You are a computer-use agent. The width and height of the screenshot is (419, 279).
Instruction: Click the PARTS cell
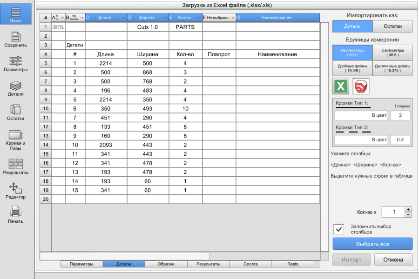(x=186, y=27)
